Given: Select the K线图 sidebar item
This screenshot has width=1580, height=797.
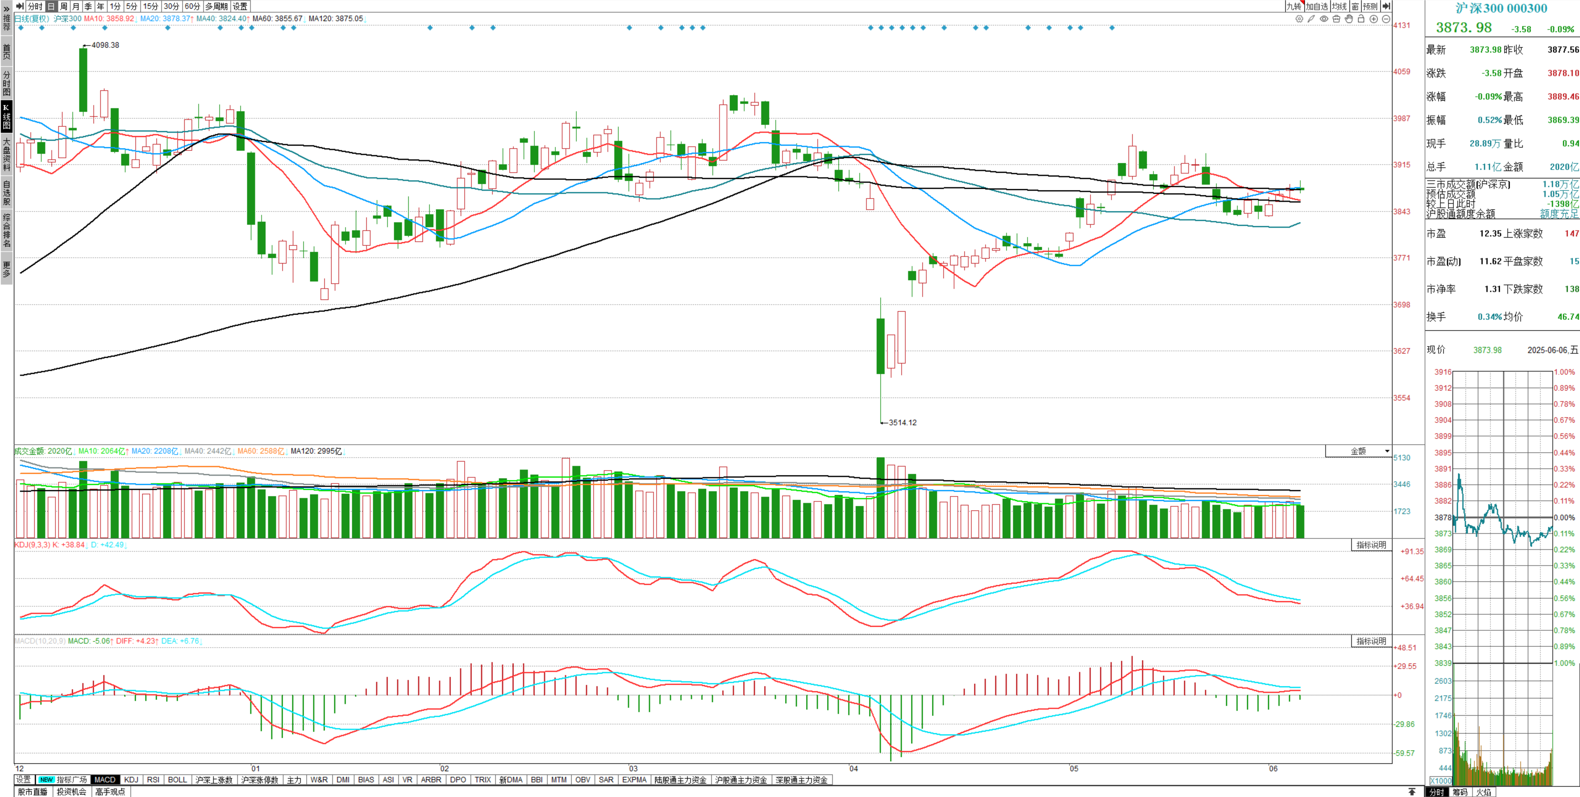Looking at the screenshot, I should click(6, 116).
